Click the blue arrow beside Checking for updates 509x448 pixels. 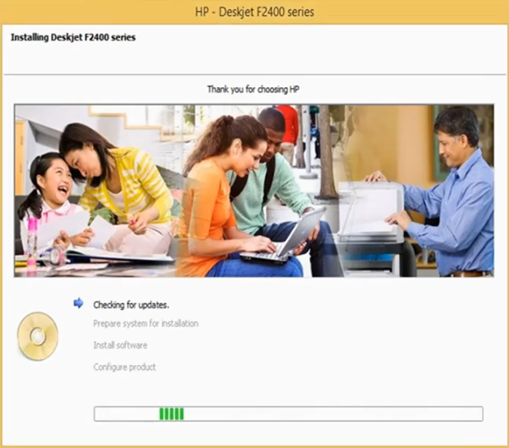(x=79, y=303)
